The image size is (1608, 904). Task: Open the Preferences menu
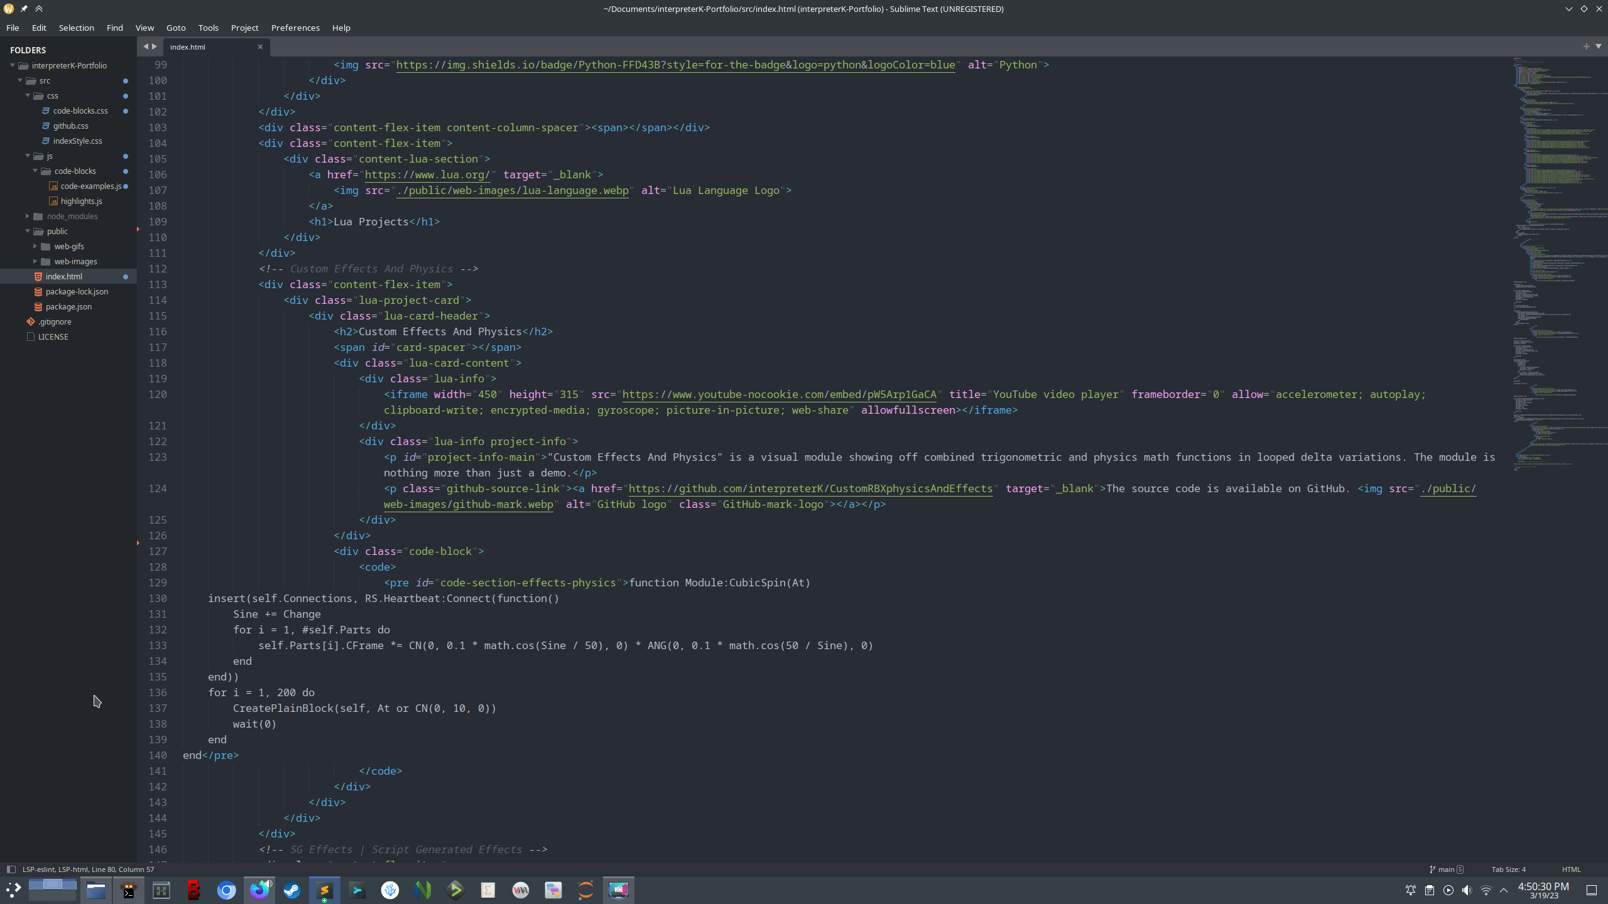coord(295,28)
